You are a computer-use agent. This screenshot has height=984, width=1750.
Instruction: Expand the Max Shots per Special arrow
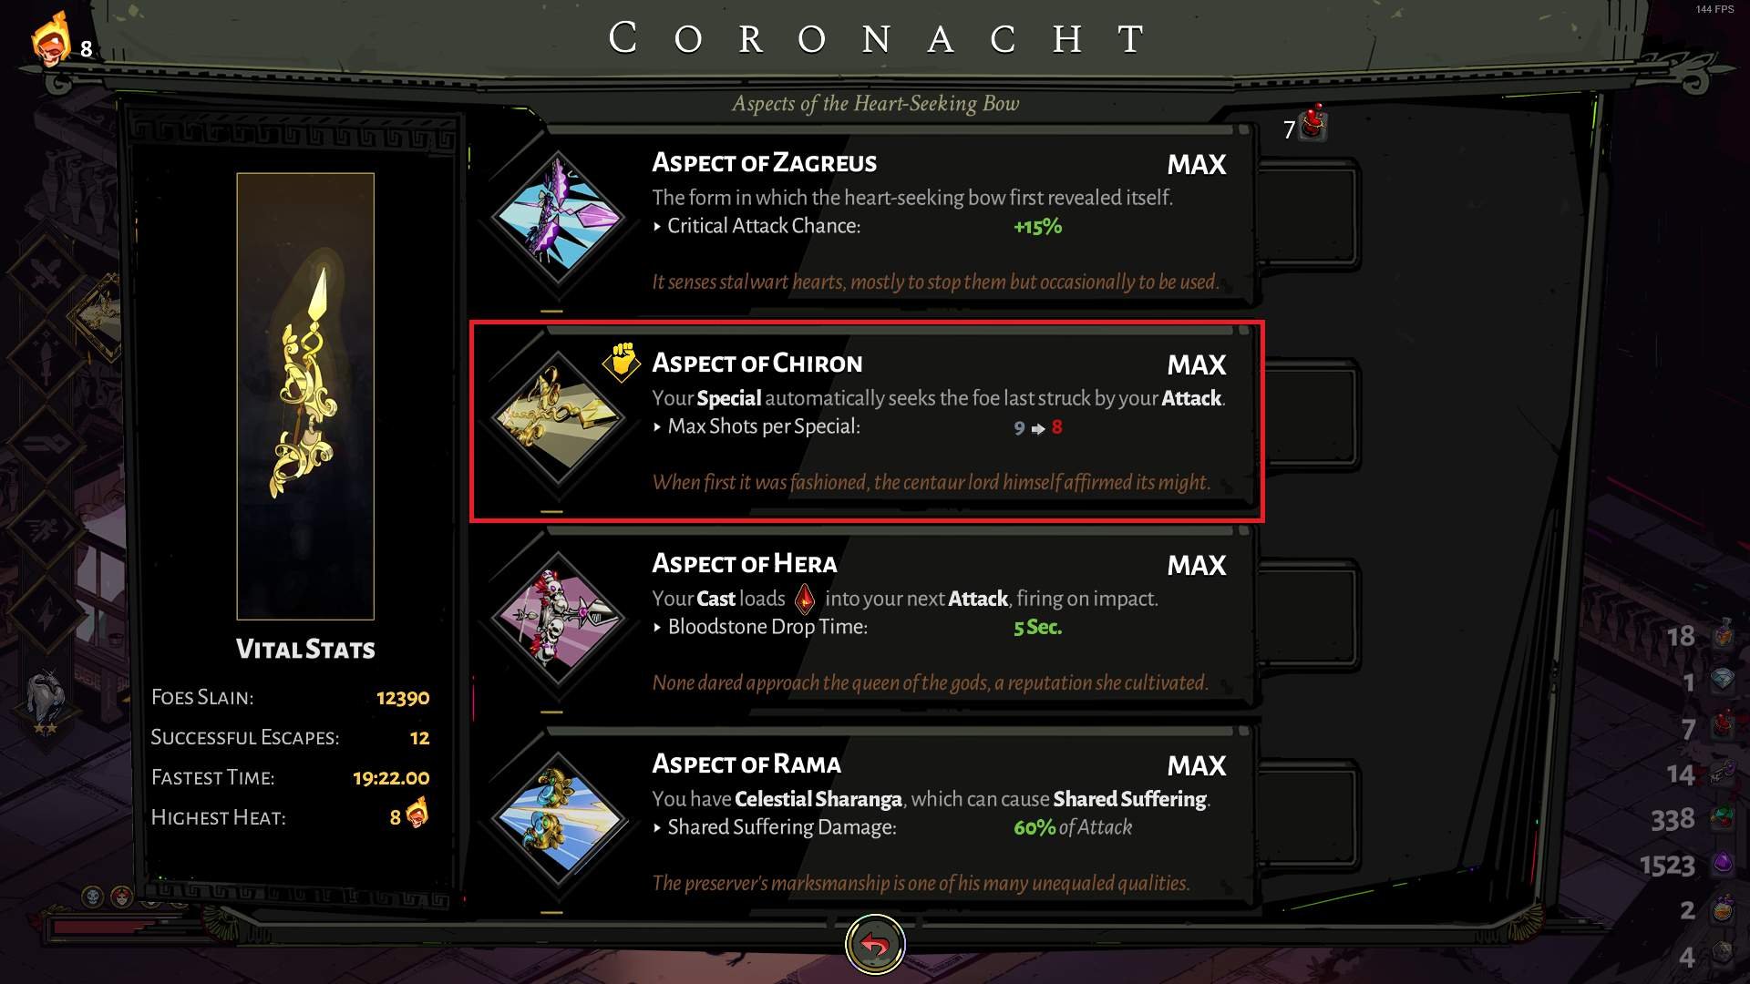tap(657, 427)
